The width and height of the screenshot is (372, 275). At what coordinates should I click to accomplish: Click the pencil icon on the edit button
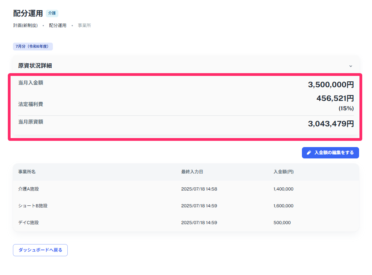[309, 153]
